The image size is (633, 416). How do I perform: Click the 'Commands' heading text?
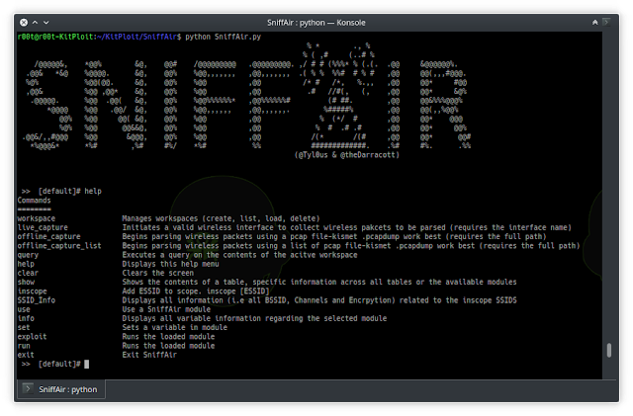point(35,201)
